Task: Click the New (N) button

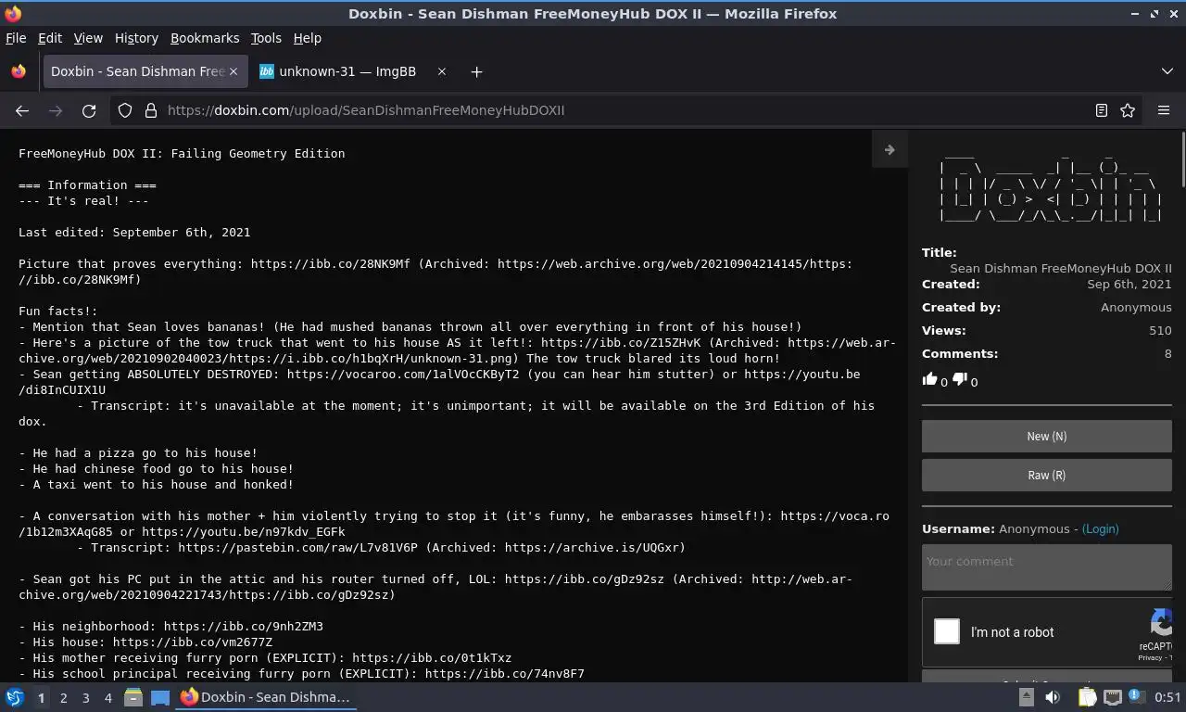Action: (1047, 436)
